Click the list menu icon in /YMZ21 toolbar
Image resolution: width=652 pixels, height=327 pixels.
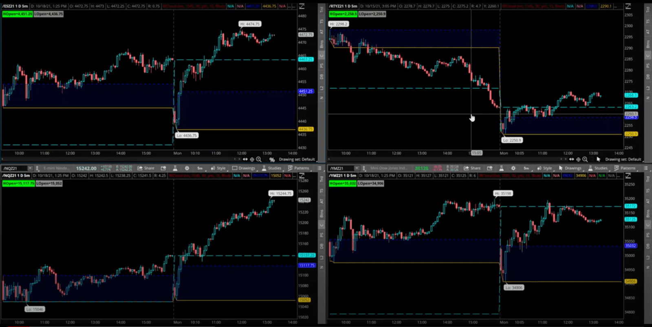coord(646,168)
